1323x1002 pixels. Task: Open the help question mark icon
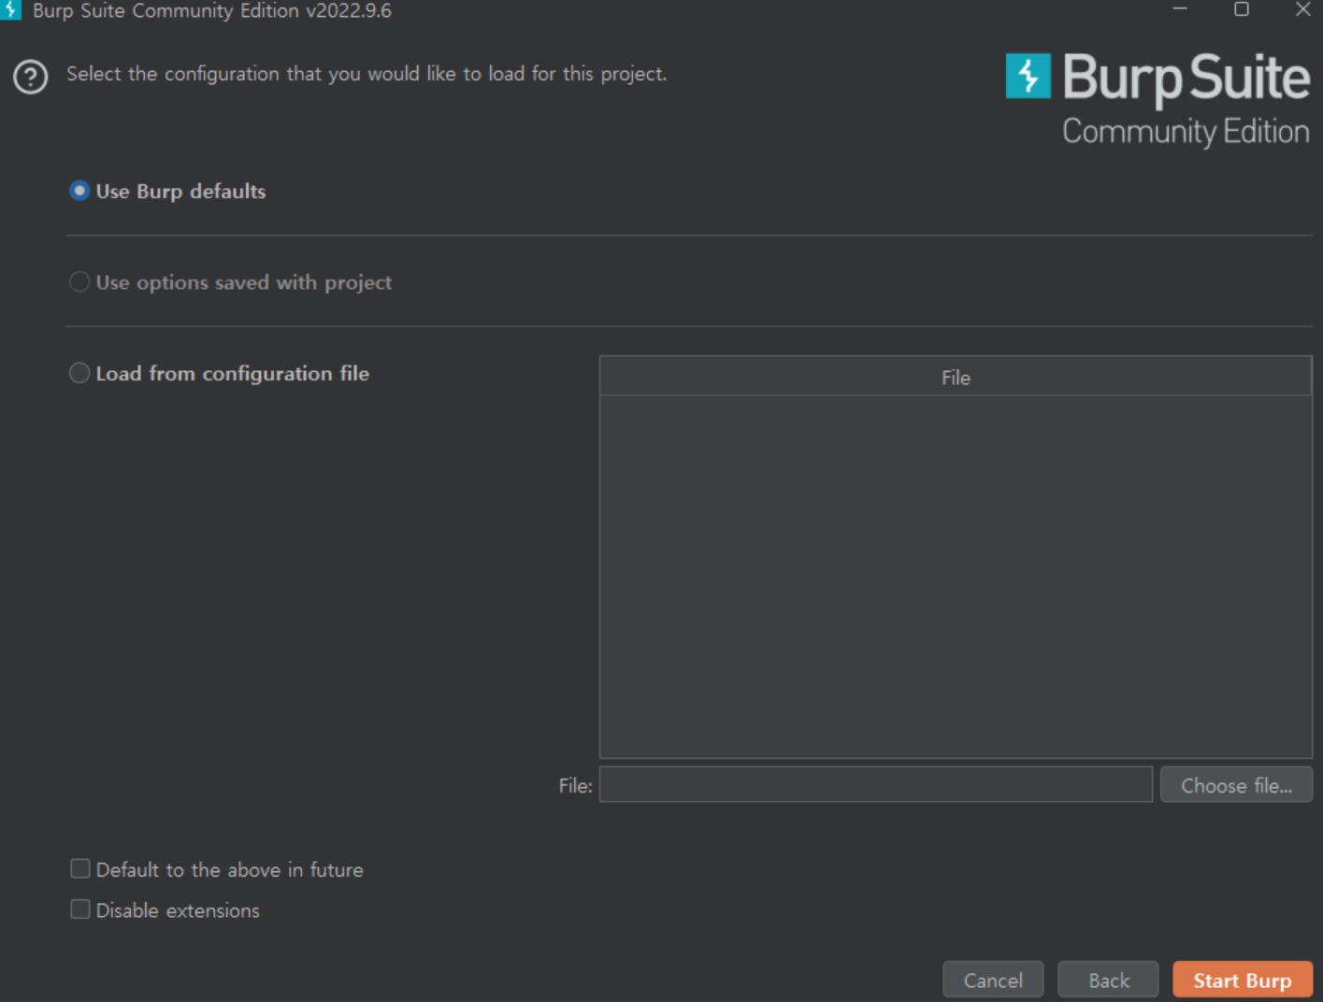click(31, 77)
